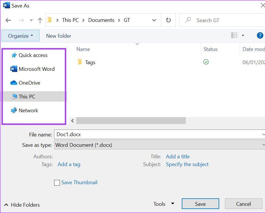The height and width of the screenshot is (213, 265).
Task: Click the Cancel button
Action: (x=243, y=204)
